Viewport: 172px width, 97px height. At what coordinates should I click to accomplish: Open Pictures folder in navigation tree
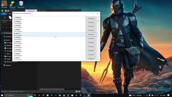(8, 56)
